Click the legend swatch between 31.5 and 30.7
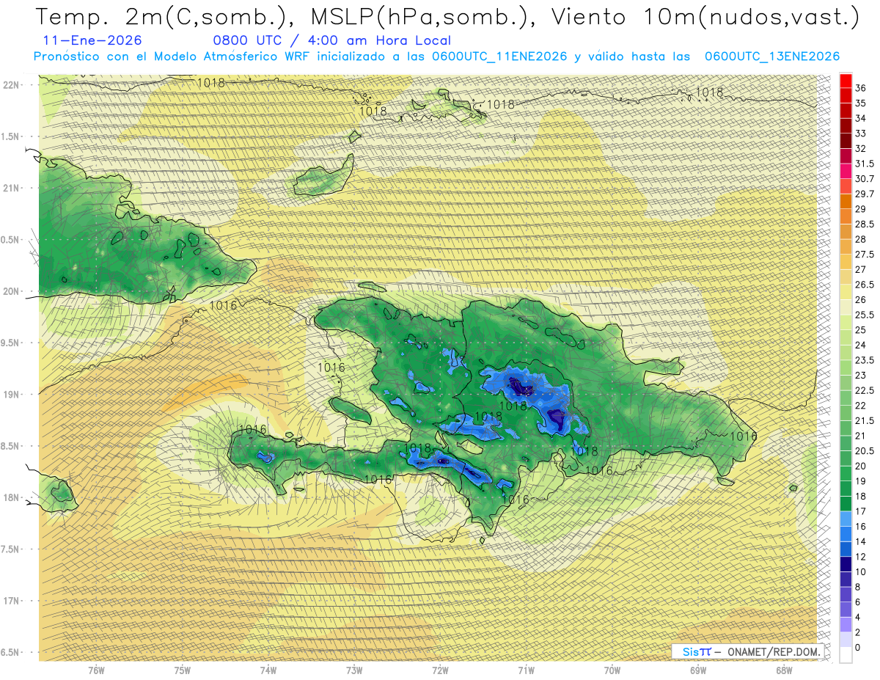Screen dimensions: 880x680 (x=846, y=171)
